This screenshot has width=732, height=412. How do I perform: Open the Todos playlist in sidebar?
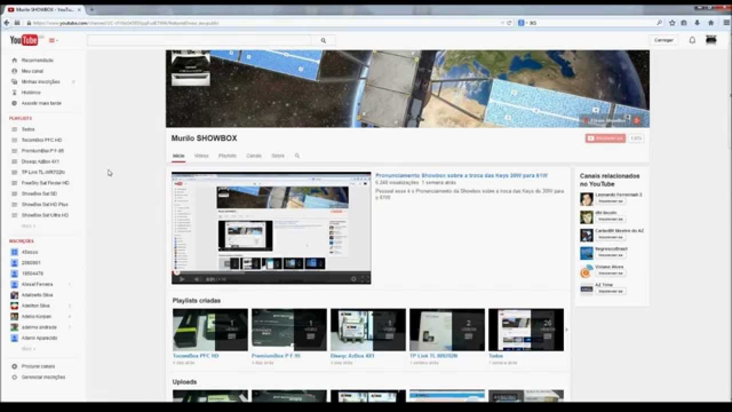pos(28,129)
